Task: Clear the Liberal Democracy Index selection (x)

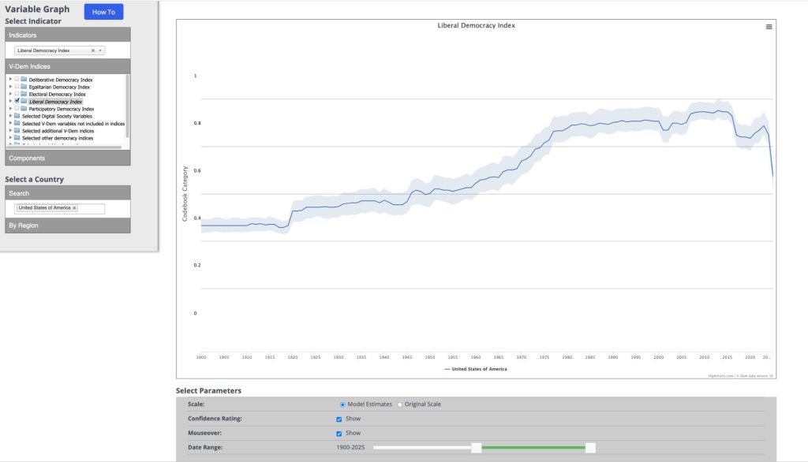Action: (x=92, y=50)
